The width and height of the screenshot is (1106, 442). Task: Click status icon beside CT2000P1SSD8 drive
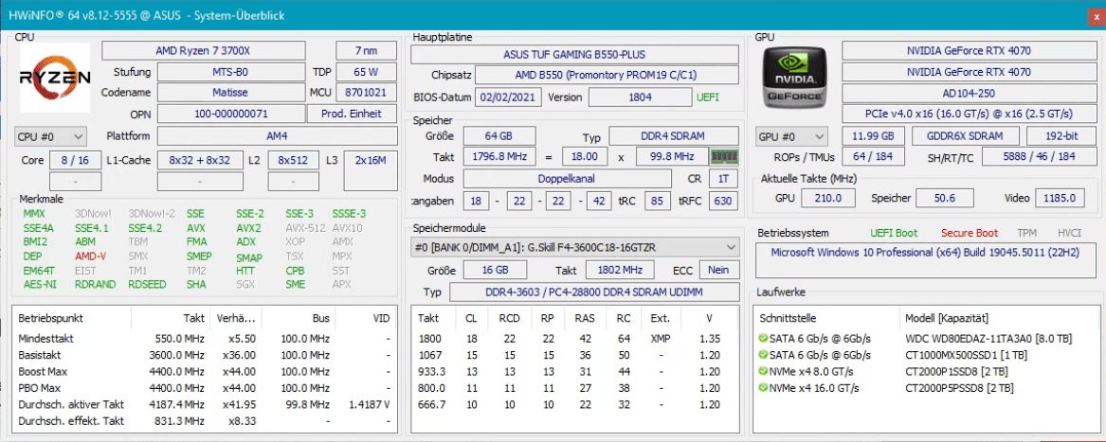763,371
